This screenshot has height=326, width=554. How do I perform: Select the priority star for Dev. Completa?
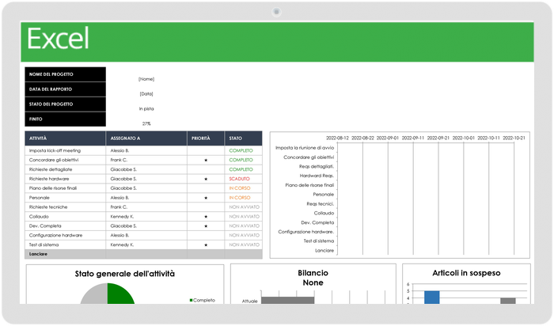[206, 226]
